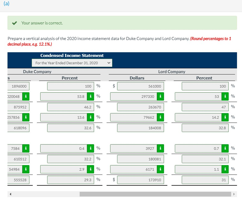
Task: Open the info icon next to 257856
Action: (x=26, y=117)
